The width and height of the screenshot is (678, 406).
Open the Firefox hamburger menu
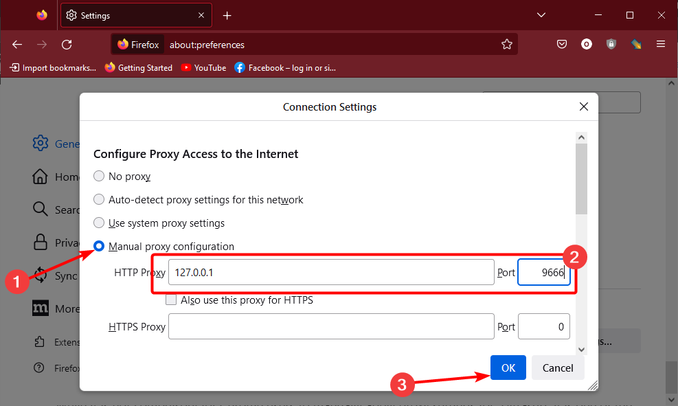click(x=661, y=44)
